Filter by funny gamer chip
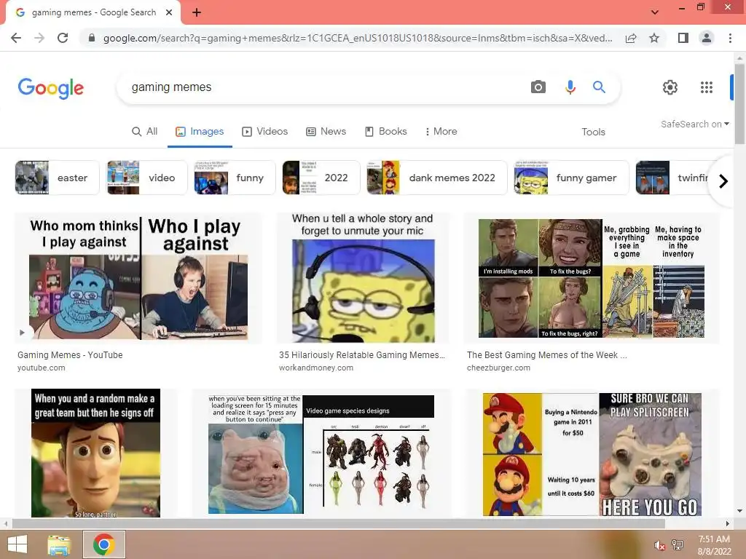Image resolution: width=746 pixels, height=559 pixels. pyautogui.click(x=571, y=178)
